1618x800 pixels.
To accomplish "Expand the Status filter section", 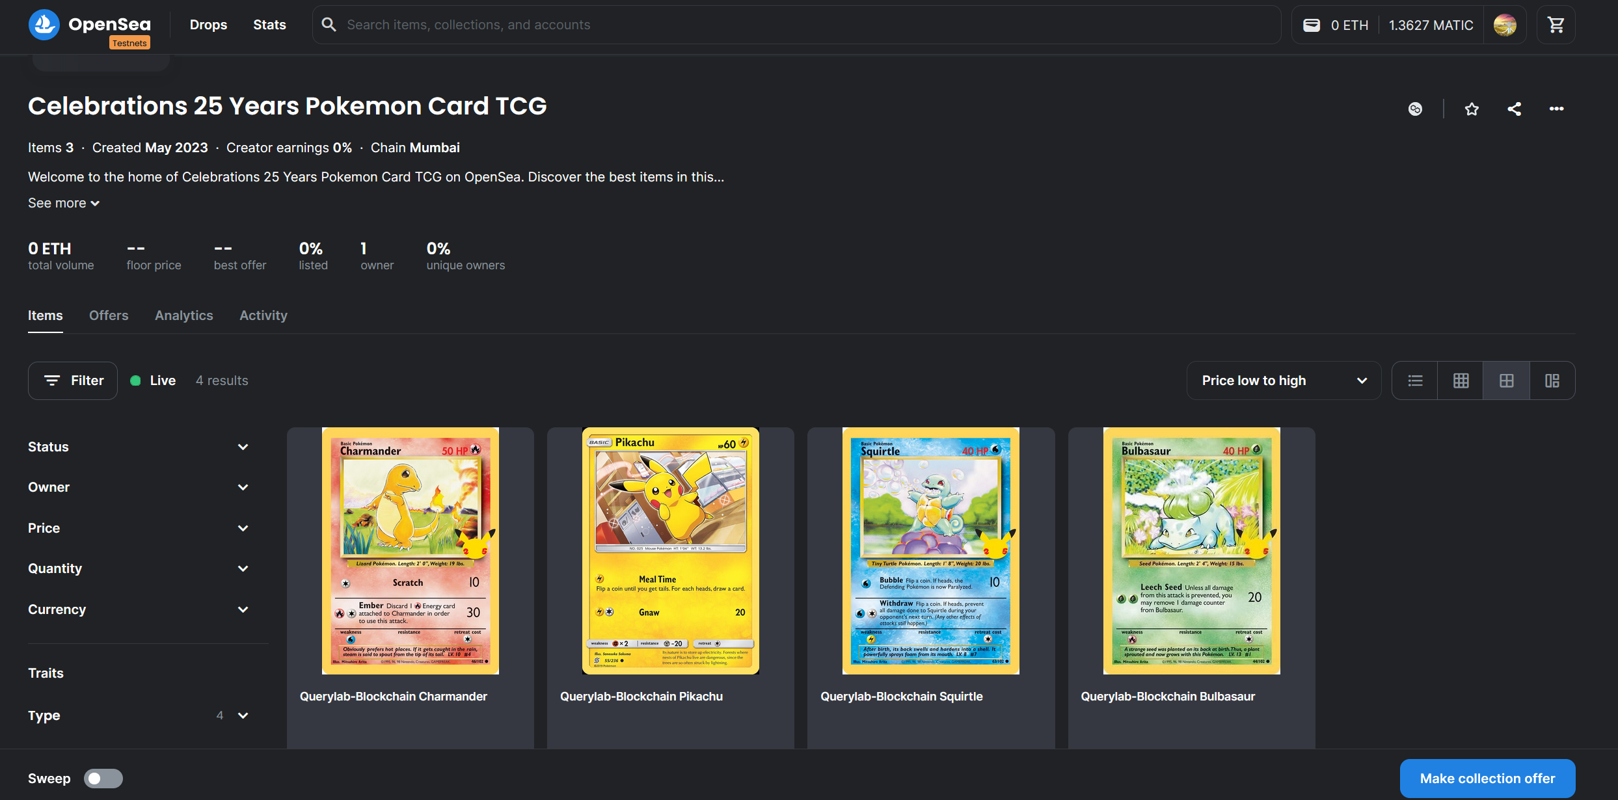I will 138,447.
